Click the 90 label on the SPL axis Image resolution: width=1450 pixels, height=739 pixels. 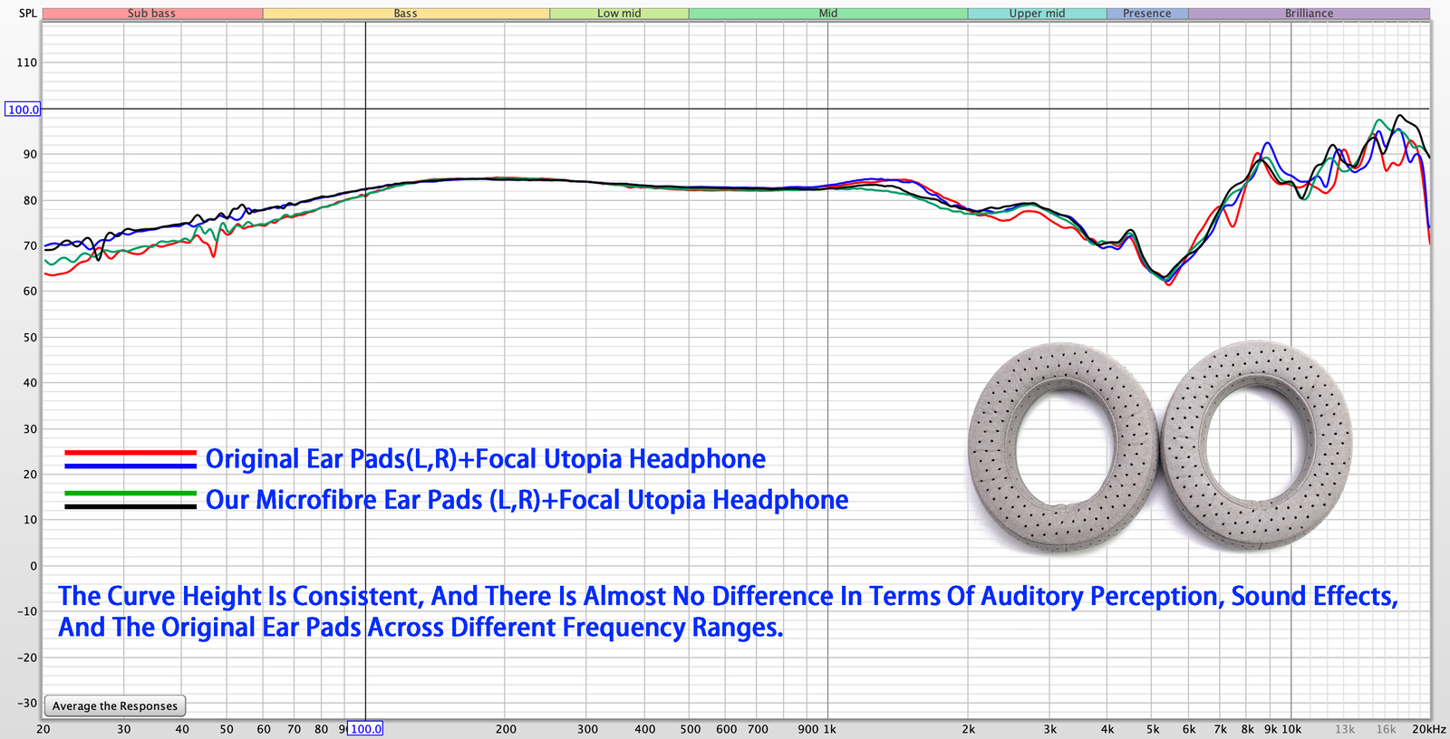[31, 154]
